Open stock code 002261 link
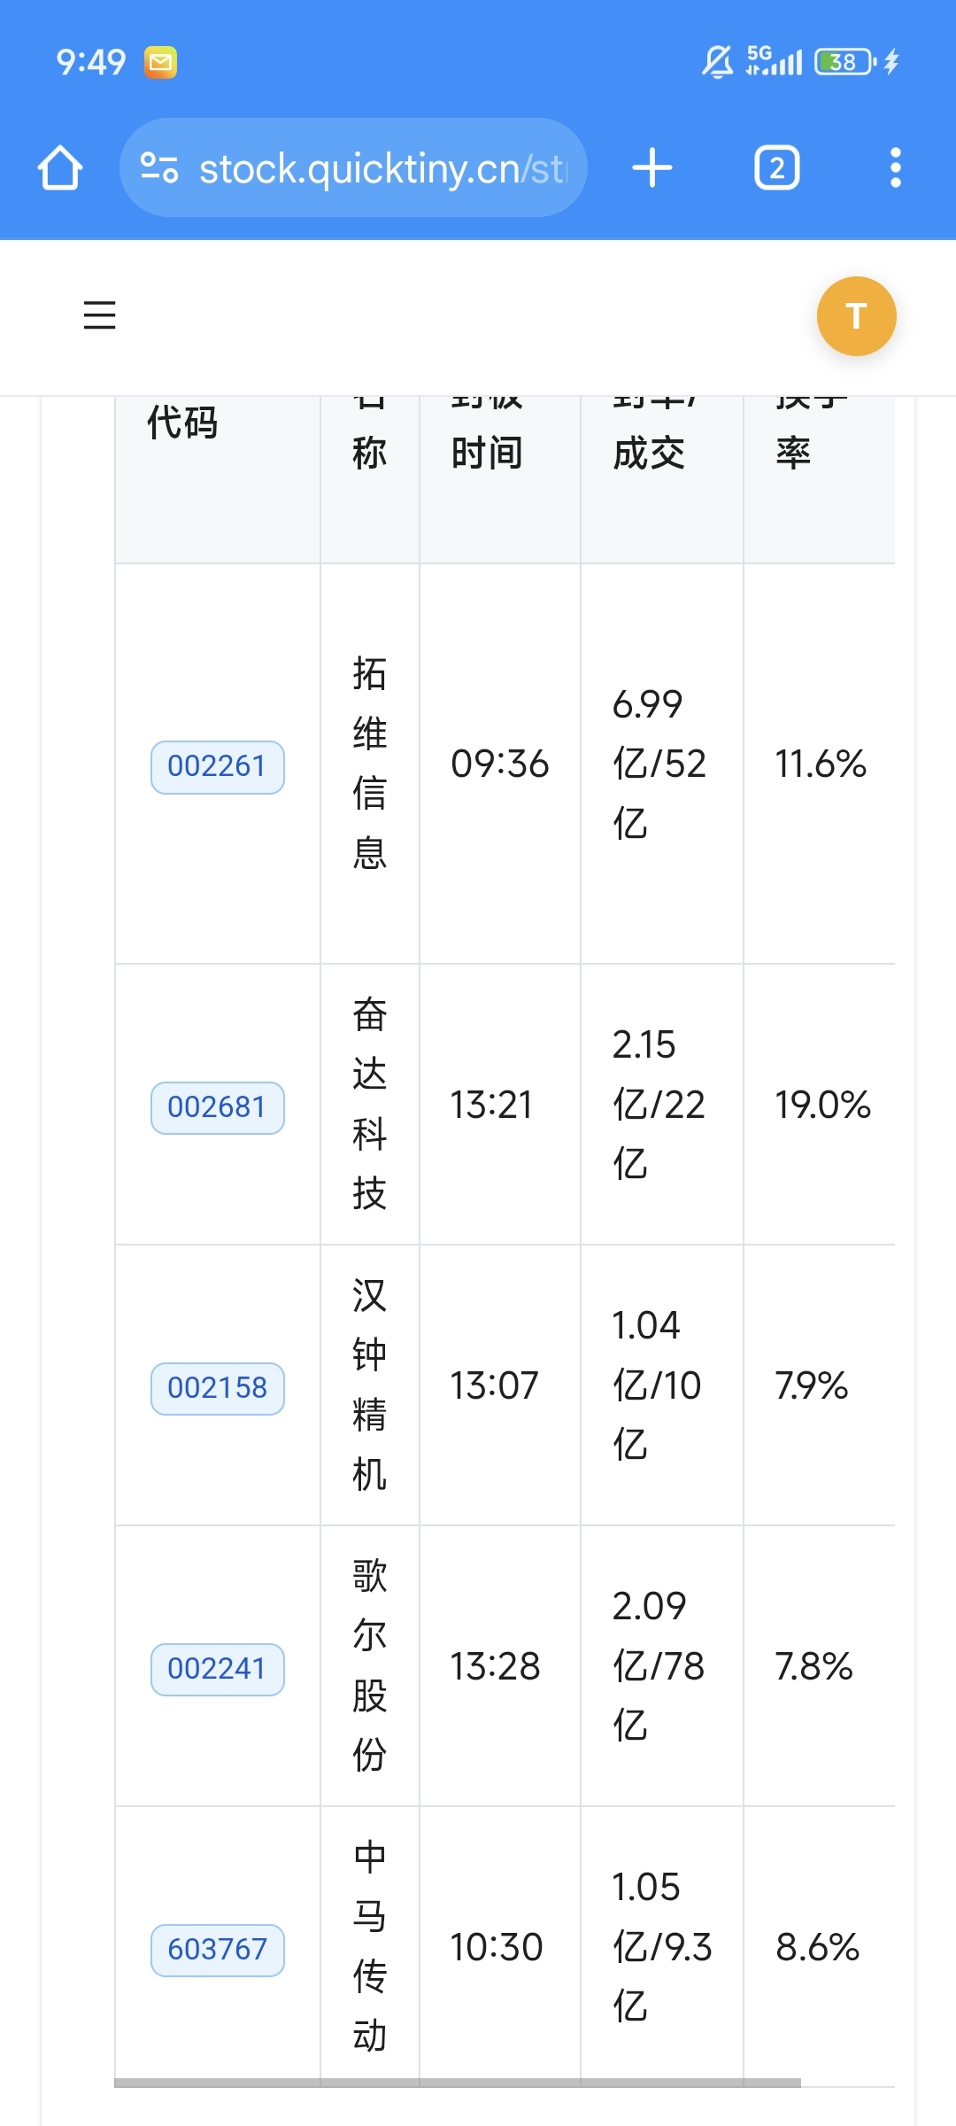The height and width of the screenshot is (2126, 956). pyautogui.click(x=218, y=766)
